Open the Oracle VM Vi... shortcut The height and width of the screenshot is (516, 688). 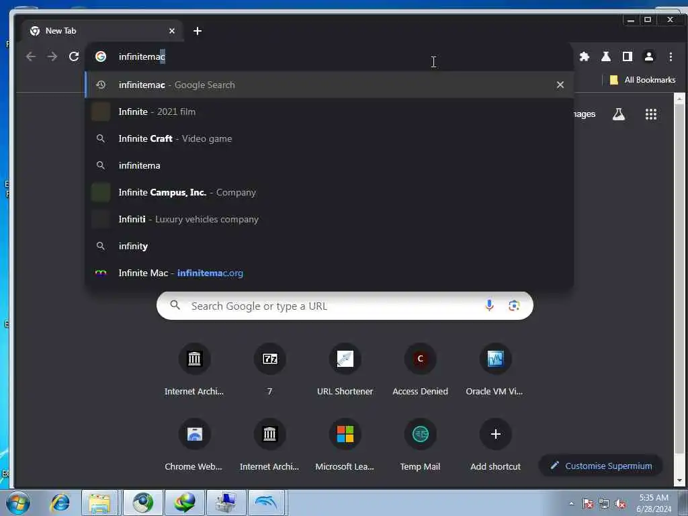coord(495,370)
